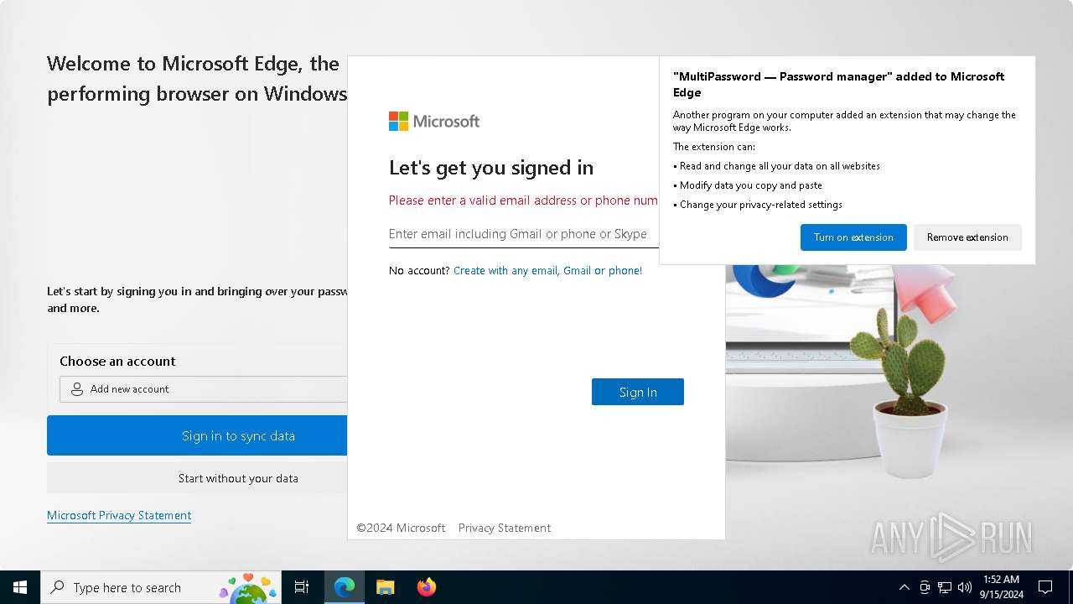Click the MultiPassword added notification title

point(838,85)
